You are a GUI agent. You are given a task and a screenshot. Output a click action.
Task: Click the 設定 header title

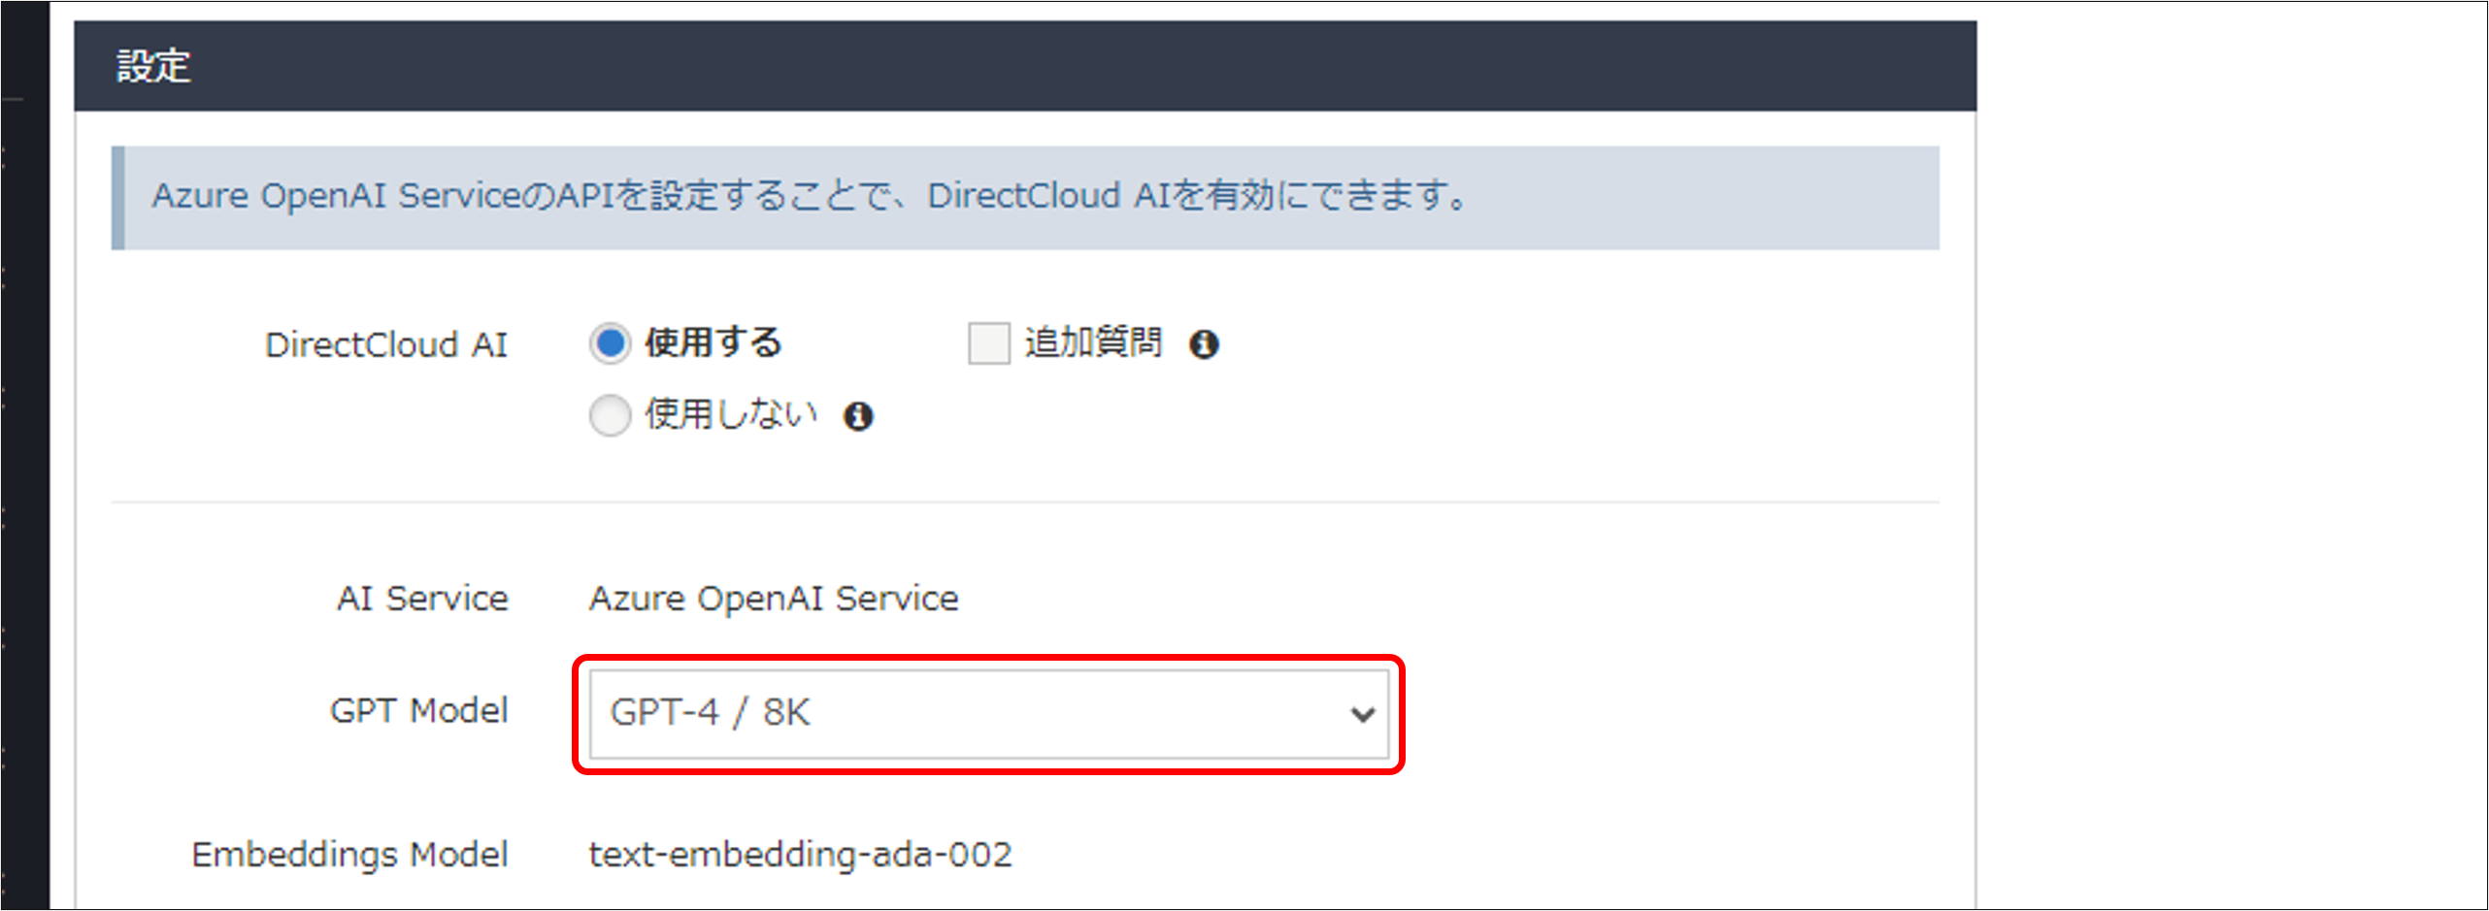coord(152,66)
